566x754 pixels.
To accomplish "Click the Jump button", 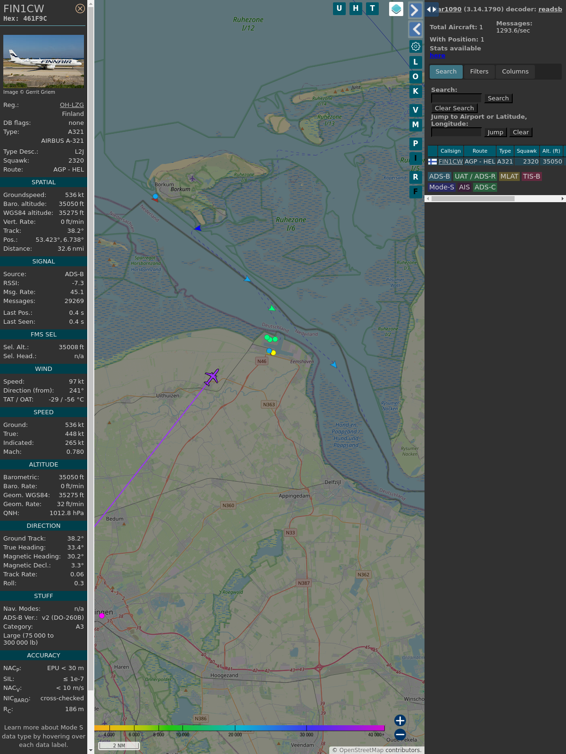I will 495,132.
